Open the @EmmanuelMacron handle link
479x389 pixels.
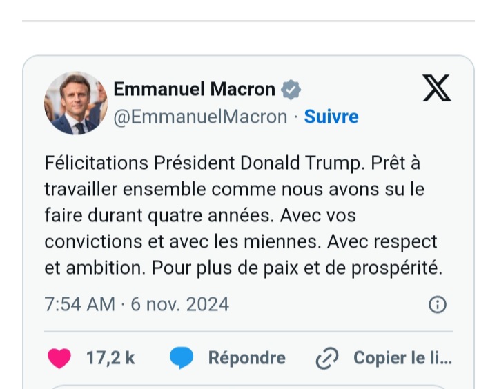pyautogui.click(x=200, y=117)
